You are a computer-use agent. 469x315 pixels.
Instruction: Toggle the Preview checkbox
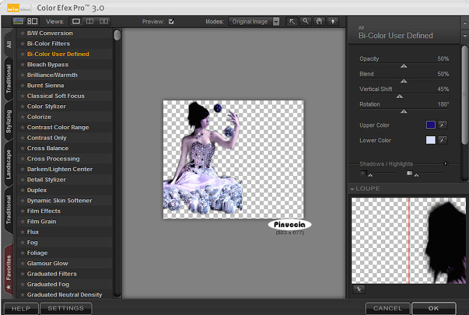pos(171,22)
